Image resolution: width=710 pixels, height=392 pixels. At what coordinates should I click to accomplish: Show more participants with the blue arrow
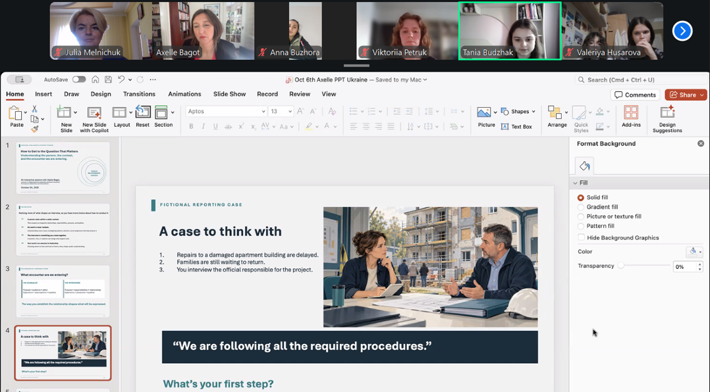point(682,31)
